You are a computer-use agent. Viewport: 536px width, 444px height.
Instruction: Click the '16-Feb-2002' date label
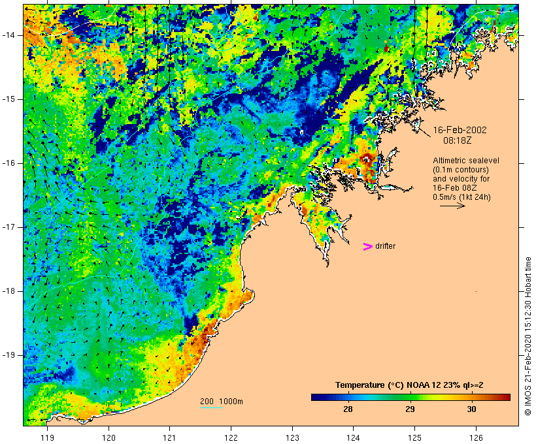[460, 130]
